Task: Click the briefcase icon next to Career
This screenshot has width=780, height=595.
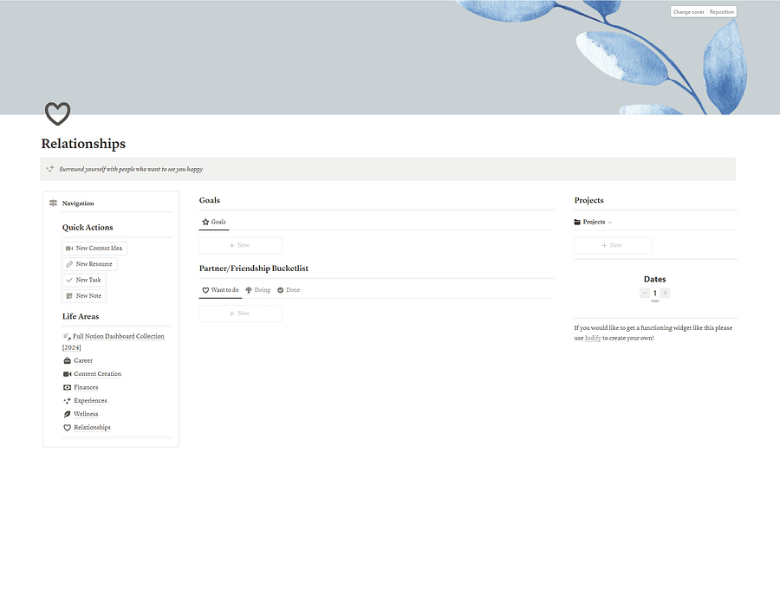Action: 67,360
